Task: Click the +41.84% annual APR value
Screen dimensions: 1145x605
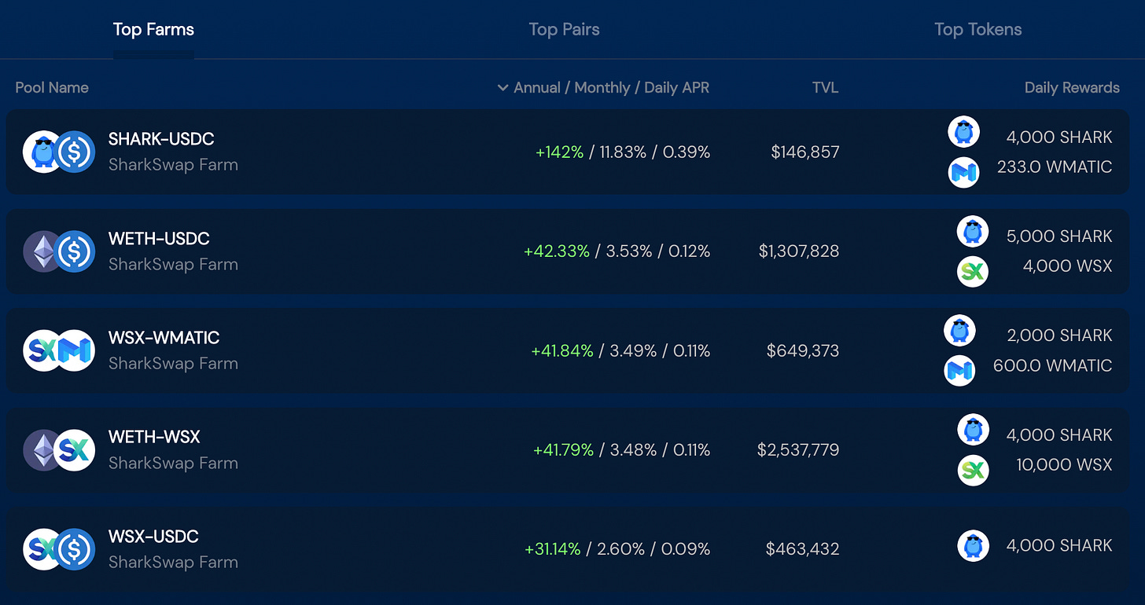Action: 562,351
